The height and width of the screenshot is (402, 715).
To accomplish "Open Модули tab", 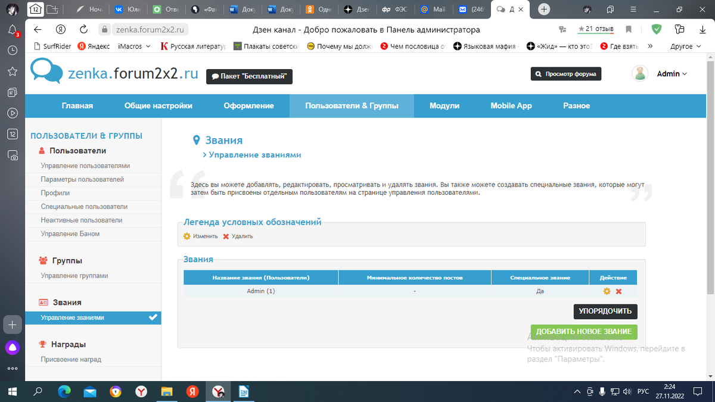I will coord(444,105).
